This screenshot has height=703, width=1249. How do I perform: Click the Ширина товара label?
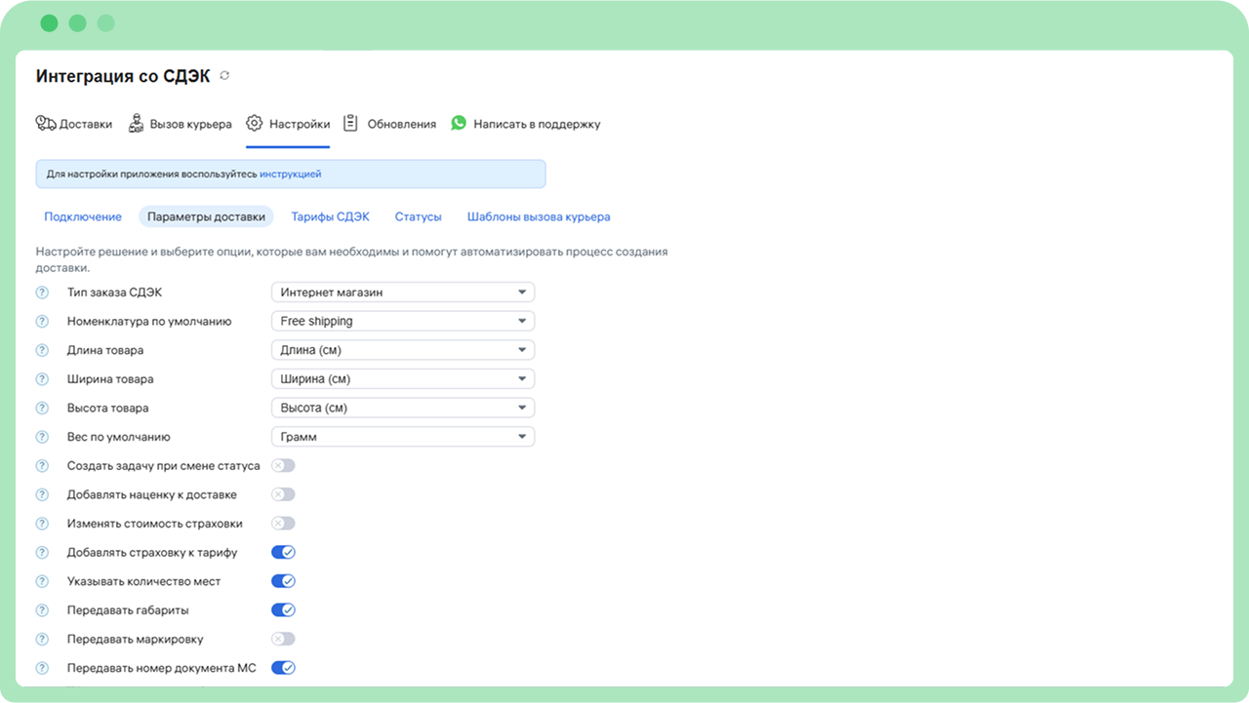point(110,379)
